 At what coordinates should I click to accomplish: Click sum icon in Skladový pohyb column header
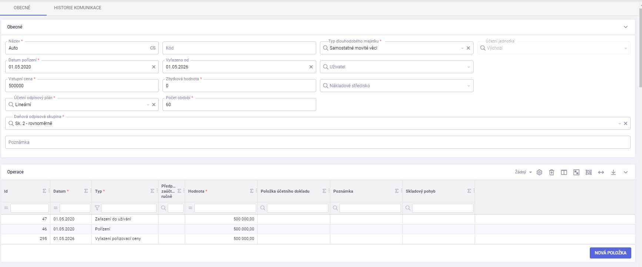point(469,191)
